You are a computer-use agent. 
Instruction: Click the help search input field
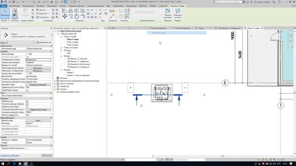click(228, 2)
